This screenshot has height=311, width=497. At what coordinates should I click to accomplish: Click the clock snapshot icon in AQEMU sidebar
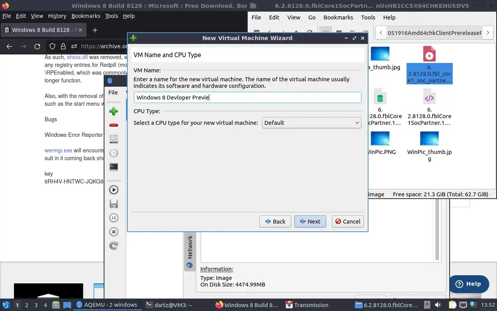[x=114, y=153]
